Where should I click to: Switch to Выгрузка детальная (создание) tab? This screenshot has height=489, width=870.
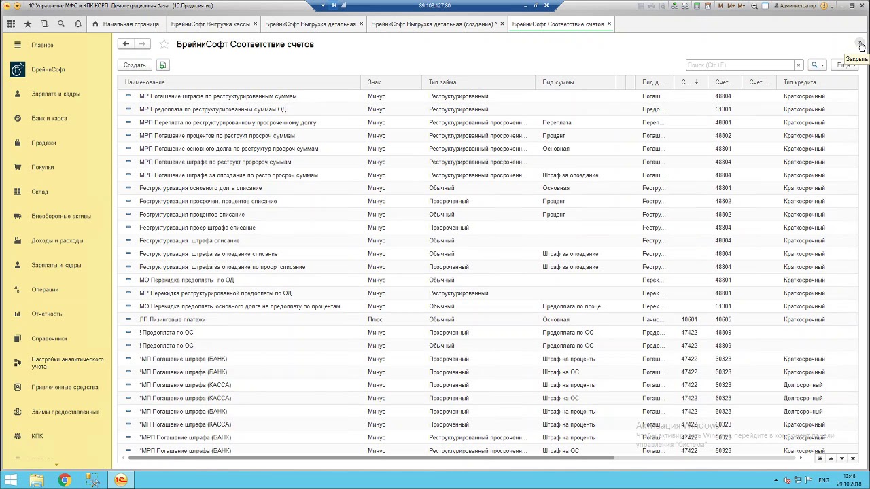(x=434, y=24)
